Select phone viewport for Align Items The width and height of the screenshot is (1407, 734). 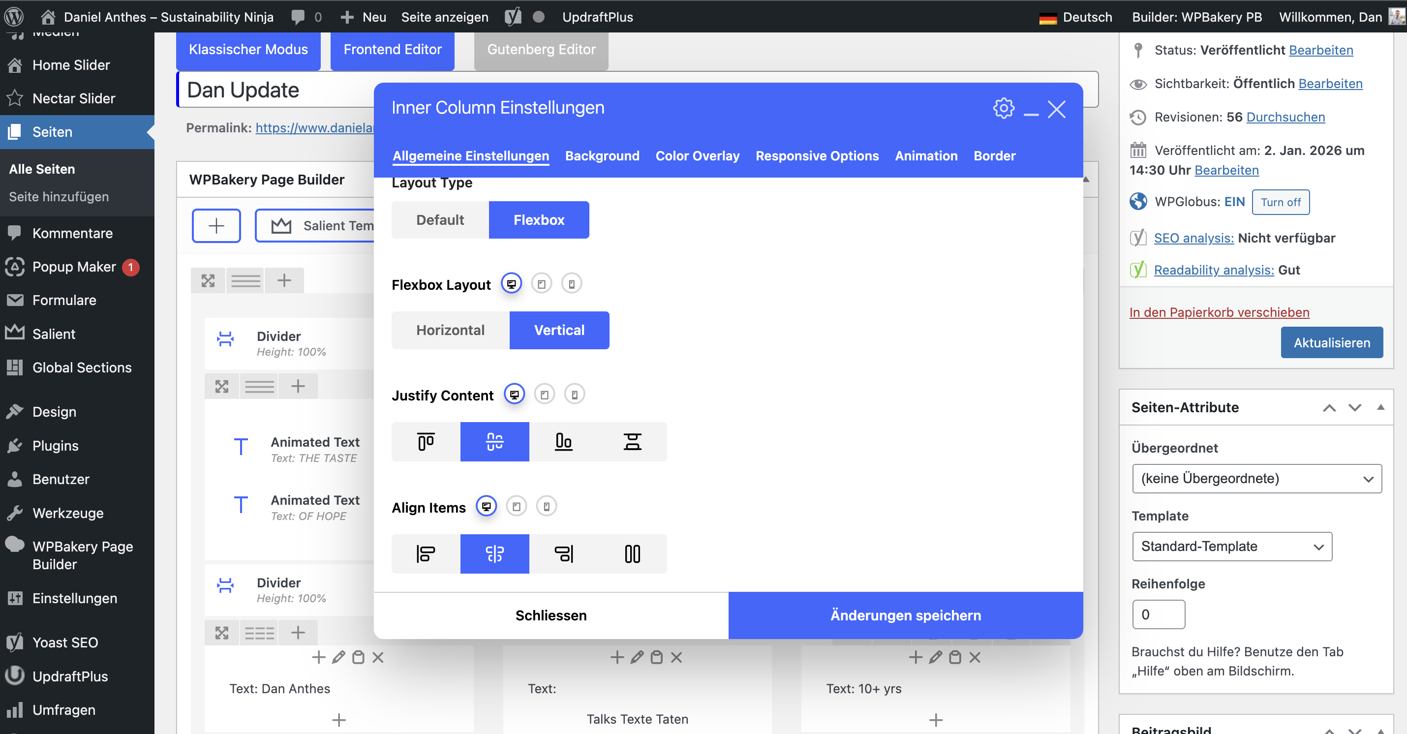(546, 506)
